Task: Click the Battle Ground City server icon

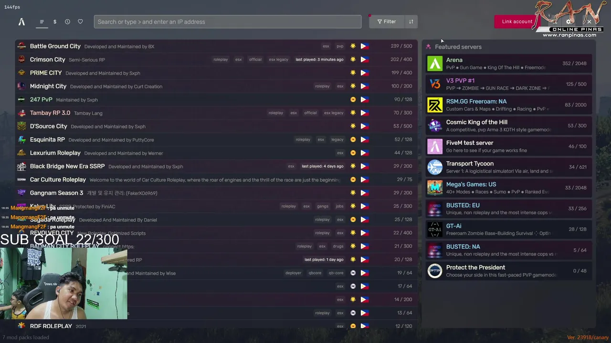Action: coord(21,46)
